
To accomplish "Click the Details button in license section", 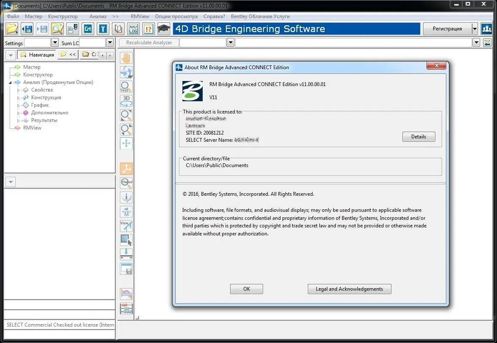I will click(x=419, y=137).
